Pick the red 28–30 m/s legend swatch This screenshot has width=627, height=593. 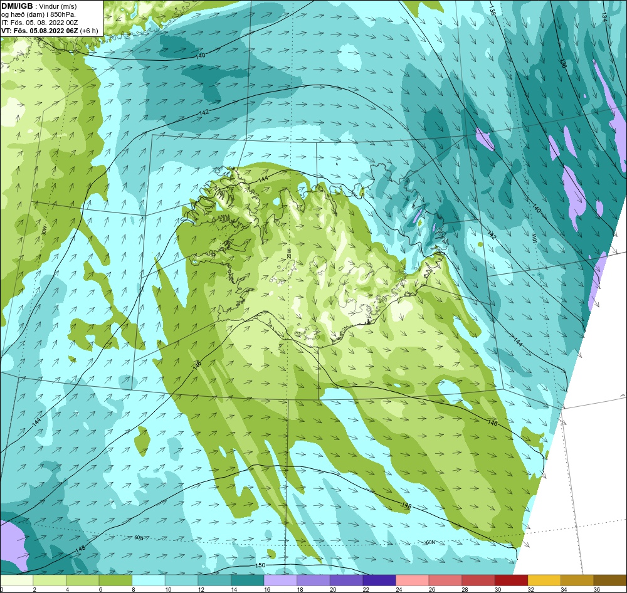478,580
